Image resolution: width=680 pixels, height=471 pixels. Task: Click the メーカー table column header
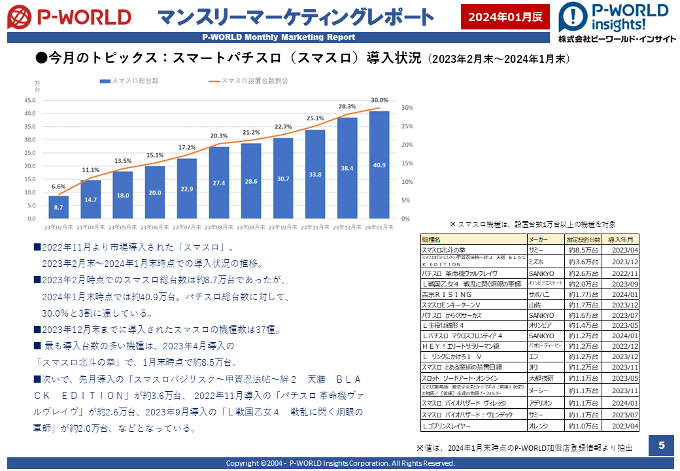pos(545,239)
